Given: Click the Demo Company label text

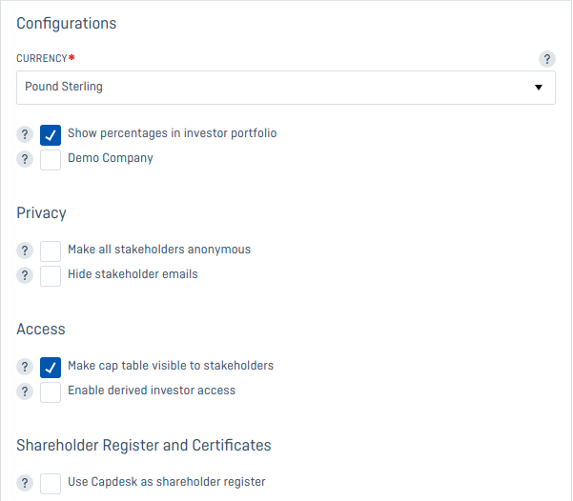Looking at the screenshot, I should [x=111, y=158].
